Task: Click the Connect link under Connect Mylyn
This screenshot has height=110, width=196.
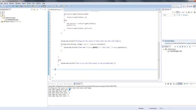Action: [167, 43]
